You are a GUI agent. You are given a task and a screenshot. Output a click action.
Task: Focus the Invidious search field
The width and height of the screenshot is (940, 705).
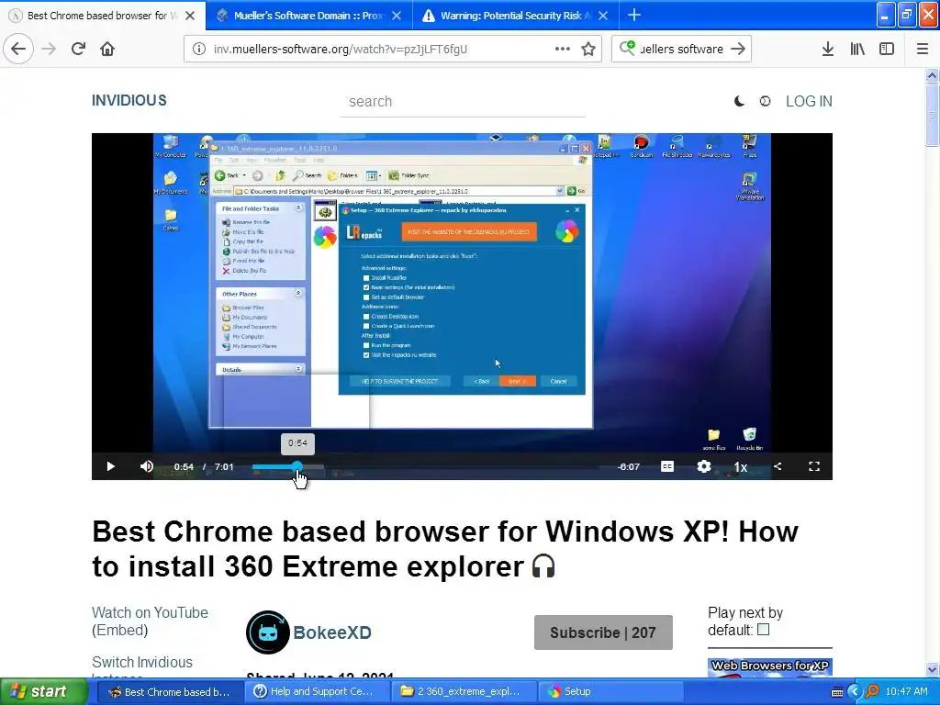pyautogui.click(x=463, y=101)
